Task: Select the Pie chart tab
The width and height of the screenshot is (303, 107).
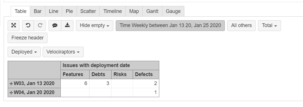Action: coord(69,11)
